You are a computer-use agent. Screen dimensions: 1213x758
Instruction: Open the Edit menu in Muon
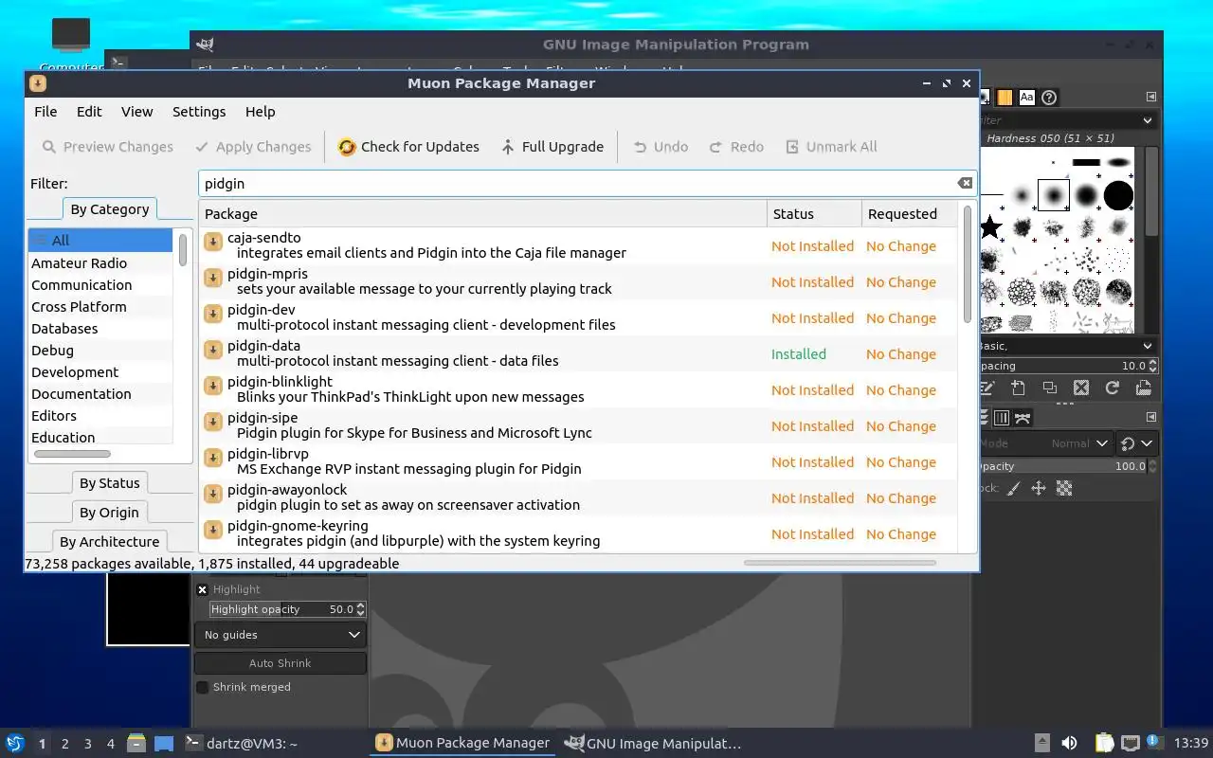pos(89,111)
